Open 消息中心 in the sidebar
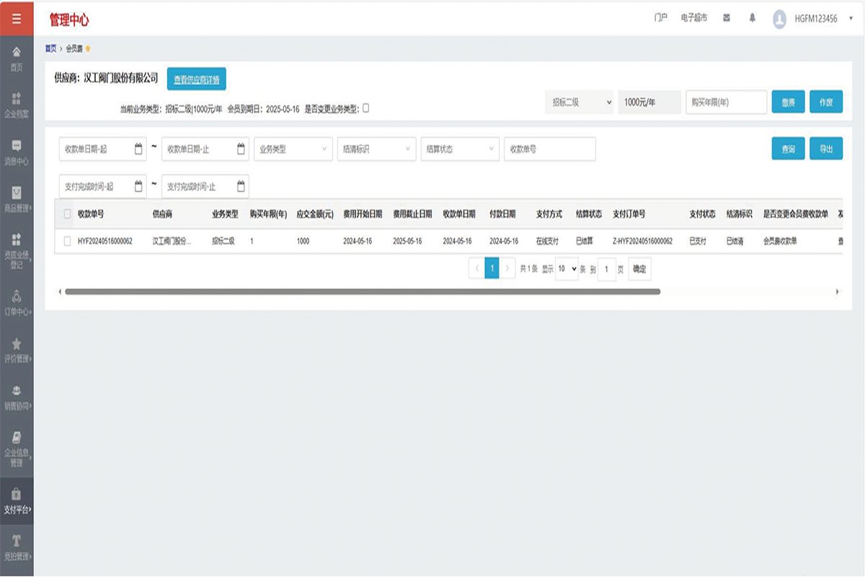The height and width of the screenshot is (577, 865). tap(17, 151)
